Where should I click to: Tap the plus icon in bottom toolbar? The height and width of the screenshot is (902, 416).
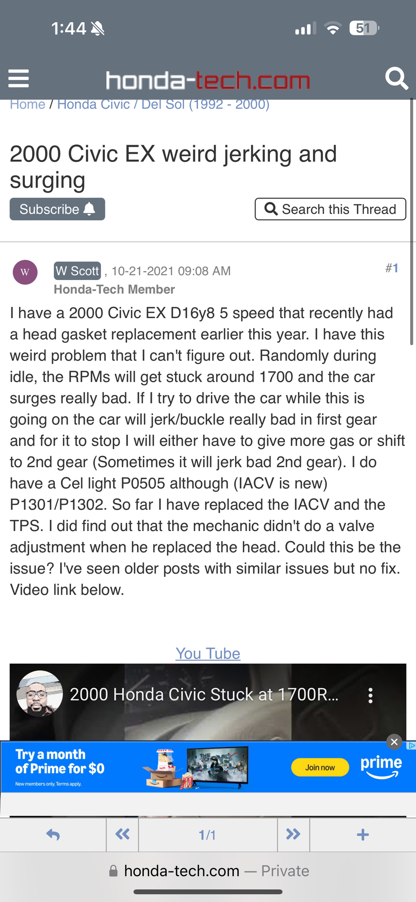[363, 835]
